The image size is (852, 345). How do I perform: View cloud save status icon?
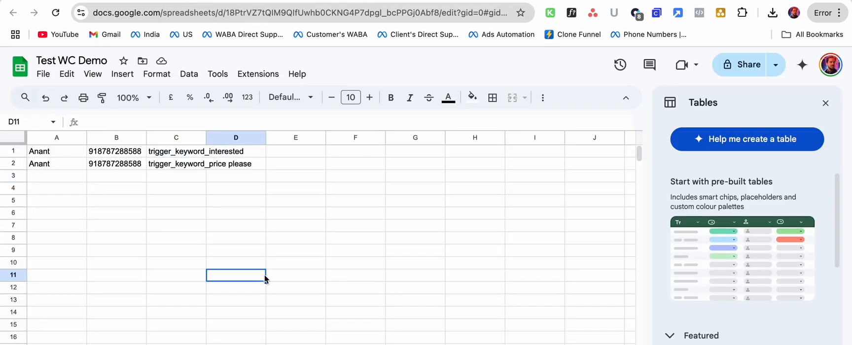(x=161, y=61)
